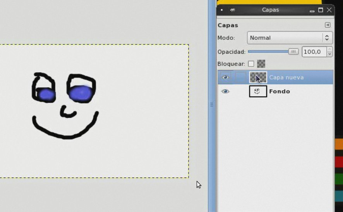
Task: Decrease opacity with the down stepper arrow
Action: [329, 54]
